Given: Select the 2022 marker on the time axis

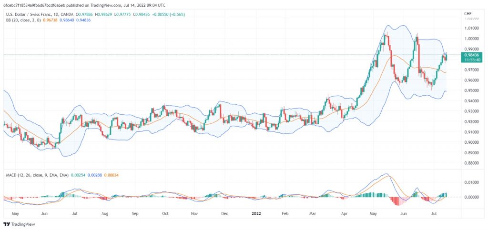Looking at the screenshot, I should pos(256,214).
